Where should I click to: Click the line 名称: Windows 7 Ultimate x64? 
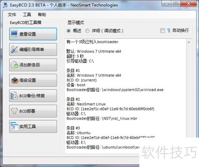point(94,75)
